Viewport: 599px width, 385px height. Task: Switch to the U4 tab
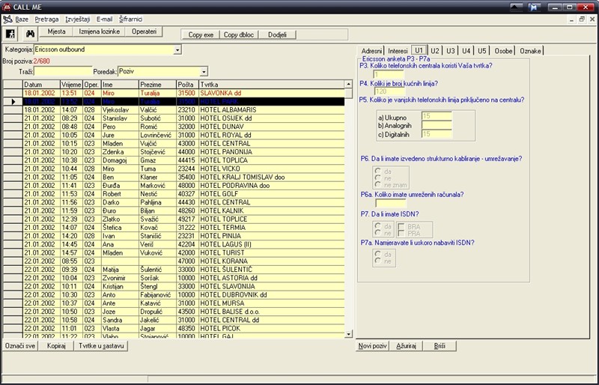pos(466,51)
